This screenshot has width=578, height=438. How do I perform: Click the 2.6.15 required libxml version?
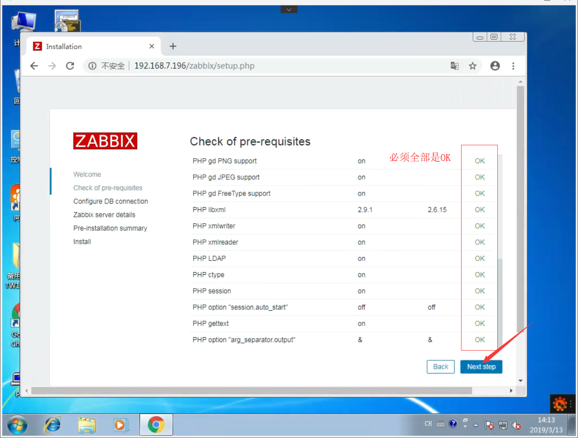pyautogui.click(x=437, y=210)
